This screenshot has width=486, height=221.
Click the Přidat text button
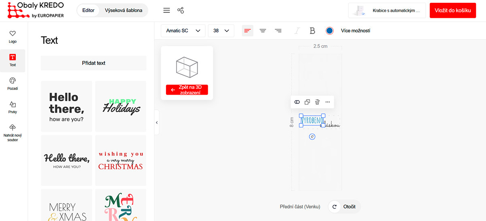point(94,63)
